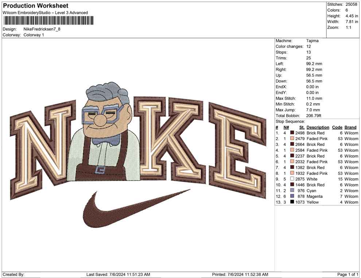
Task: Click the Max Jump value 7.0 mm
Action: (313, 110)
